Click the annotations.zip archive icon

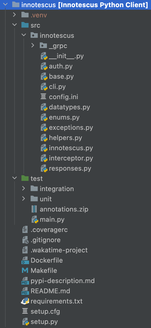(34, 209)
